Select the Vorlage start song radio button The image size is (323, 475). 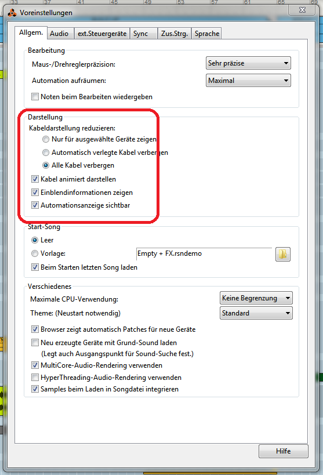pos(35,253)
